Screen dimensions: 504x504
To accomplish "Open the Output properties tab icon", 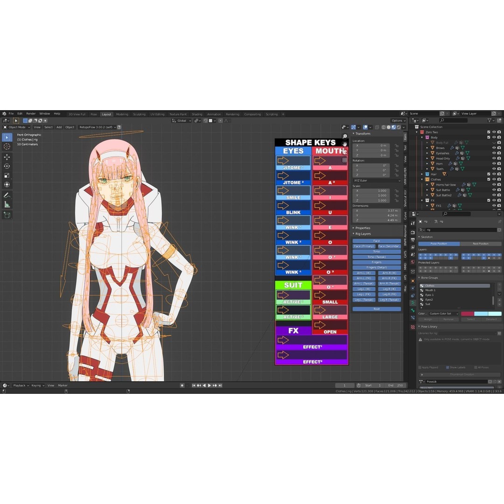I will tap(413, 240).
